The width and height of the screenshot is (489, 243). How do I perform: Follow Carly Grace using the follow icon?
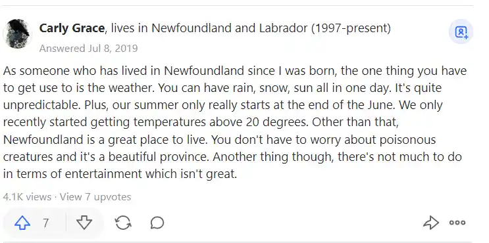click(461, 32)
